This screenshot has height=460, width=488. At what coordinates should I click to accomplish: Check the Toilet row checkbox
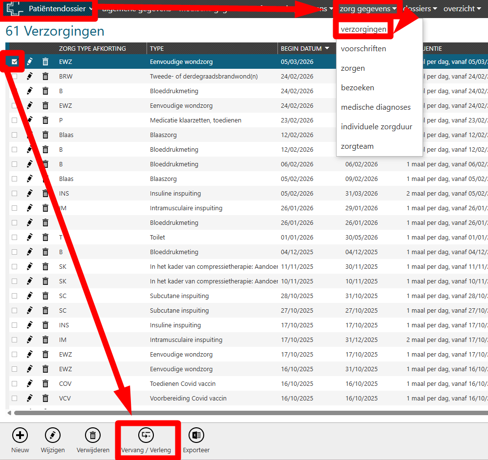[14, 237]
